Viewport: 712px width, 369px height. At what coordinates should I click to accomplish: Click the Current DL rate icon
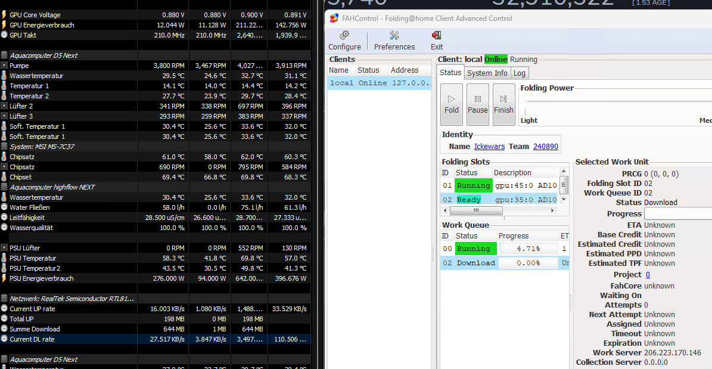(x=5, y=339)
